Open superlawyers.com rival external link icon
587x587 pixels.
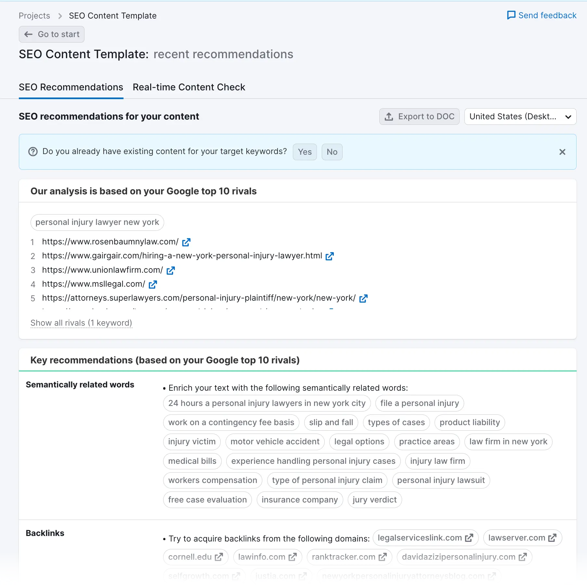tap(364, 298)
